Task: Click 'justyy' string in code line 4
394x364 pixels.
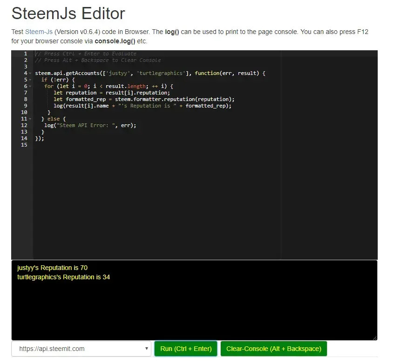Action: click(x=118, y=73)
